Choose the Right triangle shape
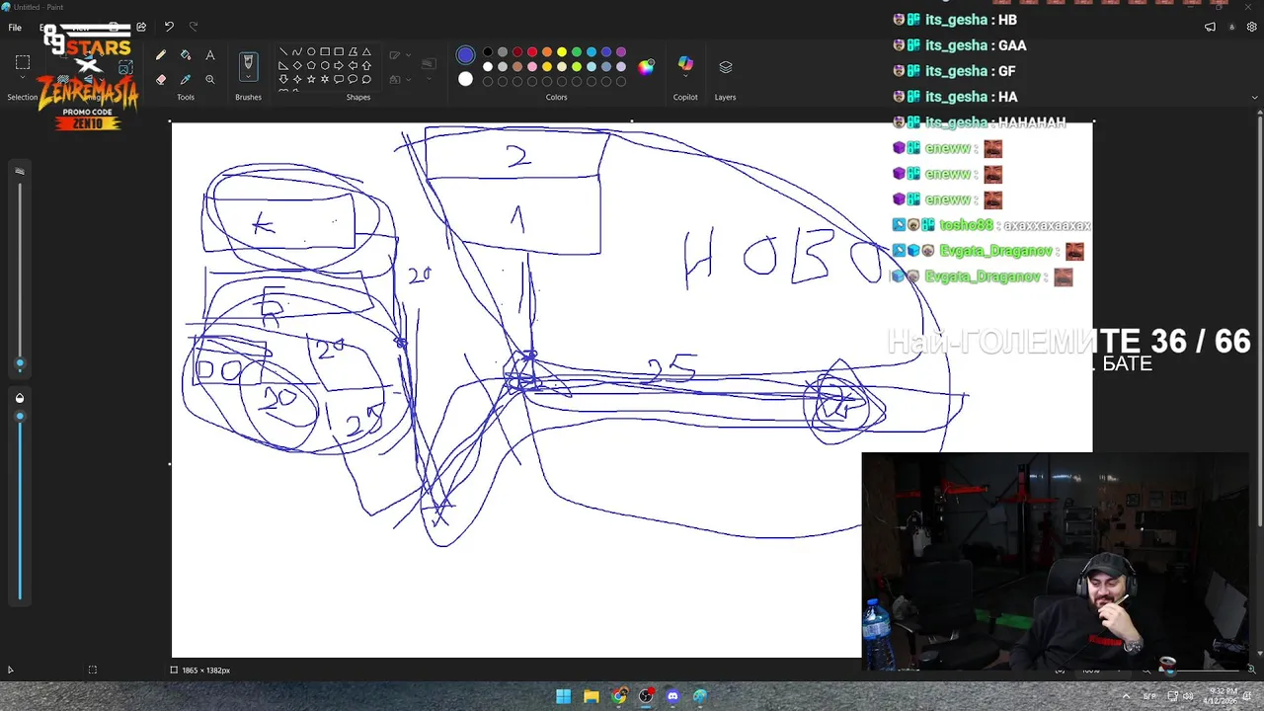 (x=283, y=65)
